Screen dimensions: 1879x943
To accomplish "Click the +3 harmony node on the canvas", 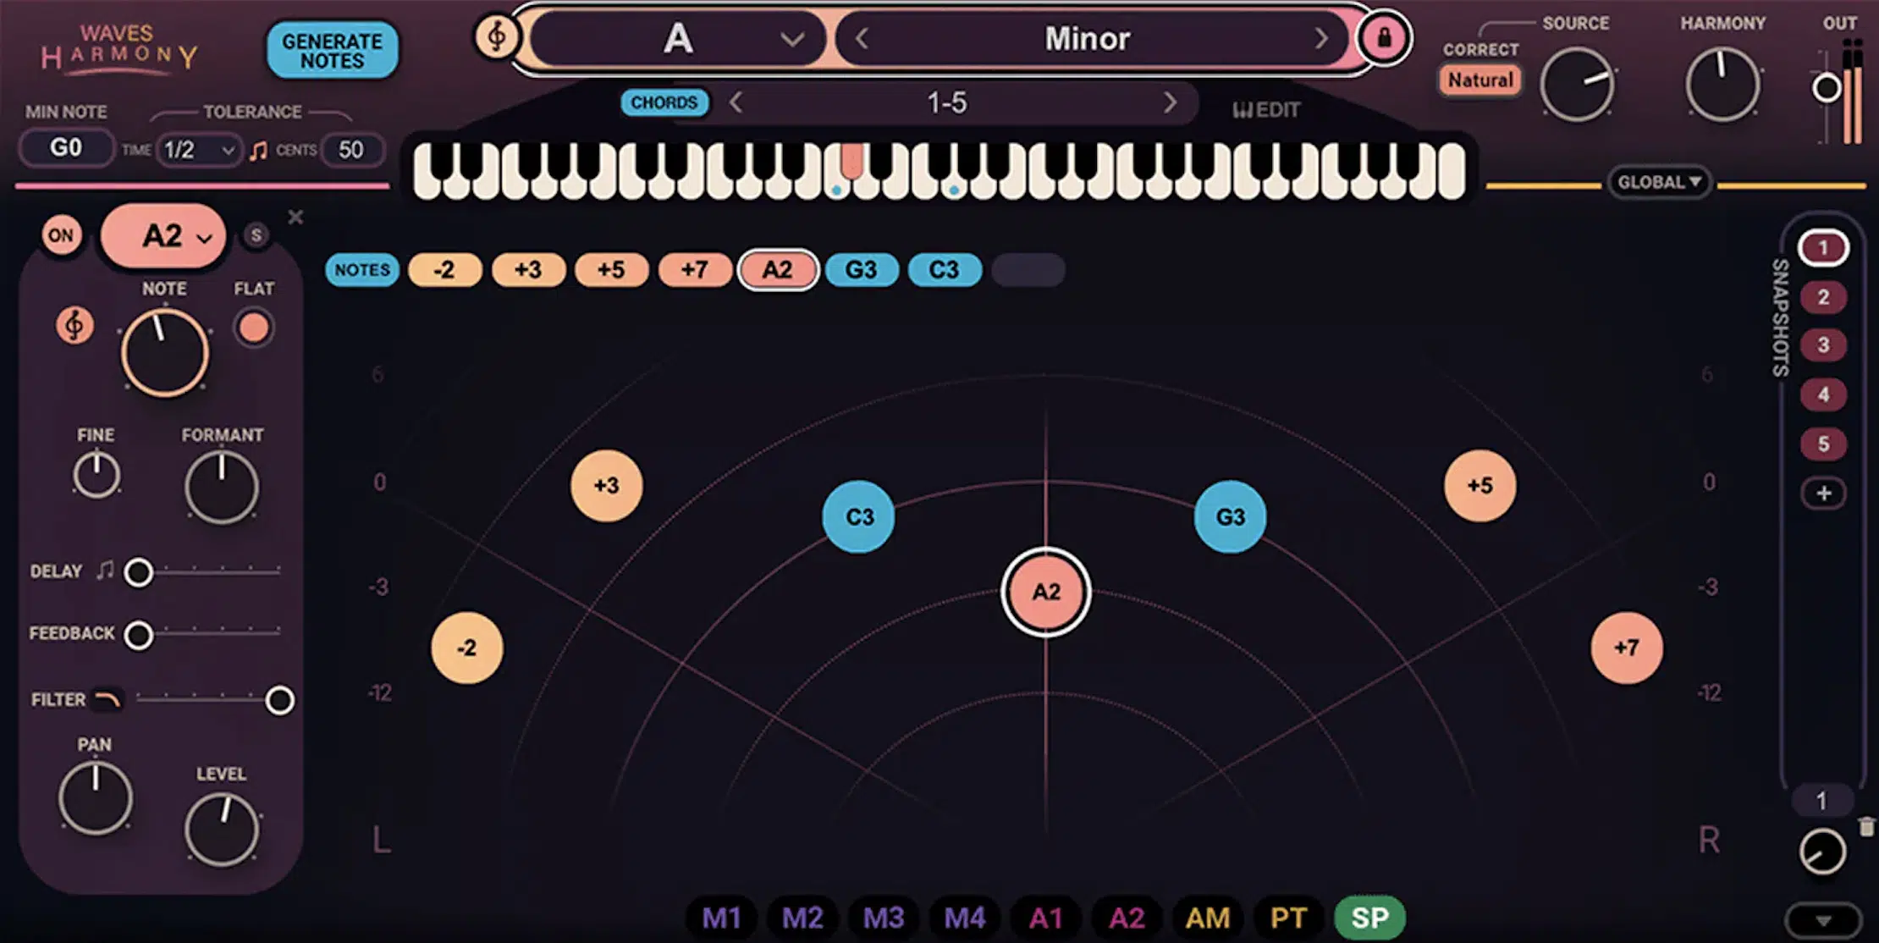I will point(607,483).
